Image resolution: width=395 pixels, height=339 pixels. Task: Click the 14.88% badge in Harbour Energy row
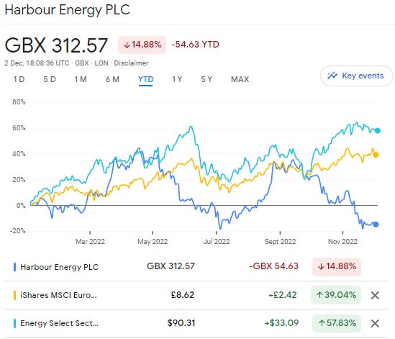337,266
